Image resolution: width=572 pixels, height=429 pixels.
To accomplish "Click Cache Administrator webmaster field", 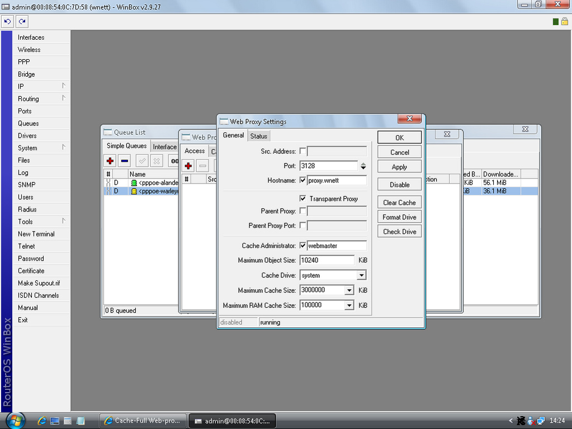I will click(x=337, y=246).
